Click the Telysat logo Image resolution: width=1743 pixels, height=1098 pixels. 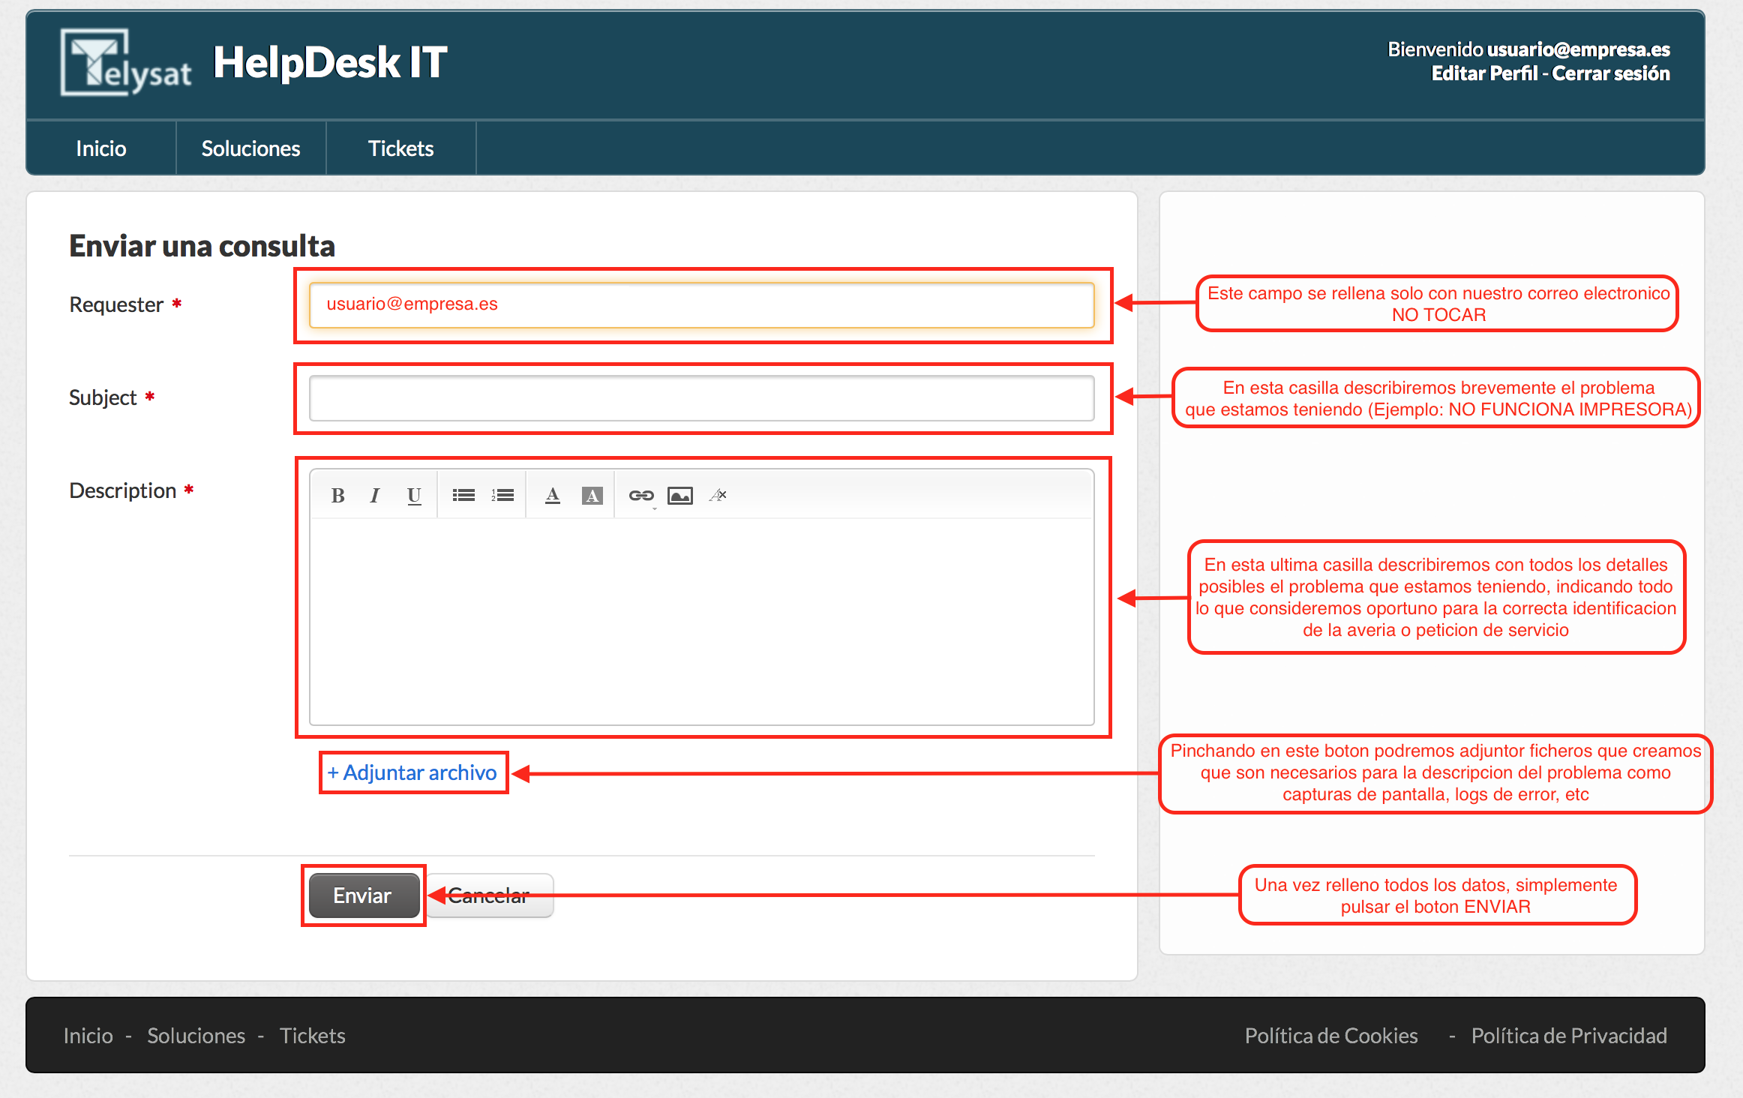pyautogui.click(x=126, y=63)
